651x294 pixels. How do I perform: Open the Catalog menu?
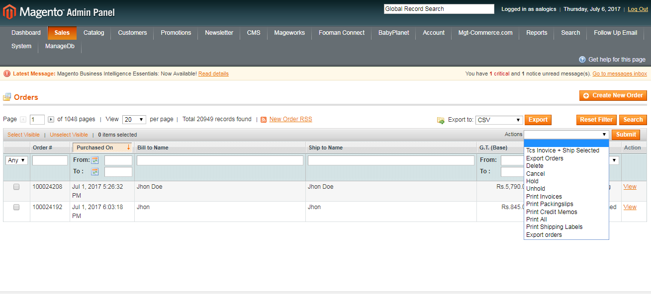(94, 33)
